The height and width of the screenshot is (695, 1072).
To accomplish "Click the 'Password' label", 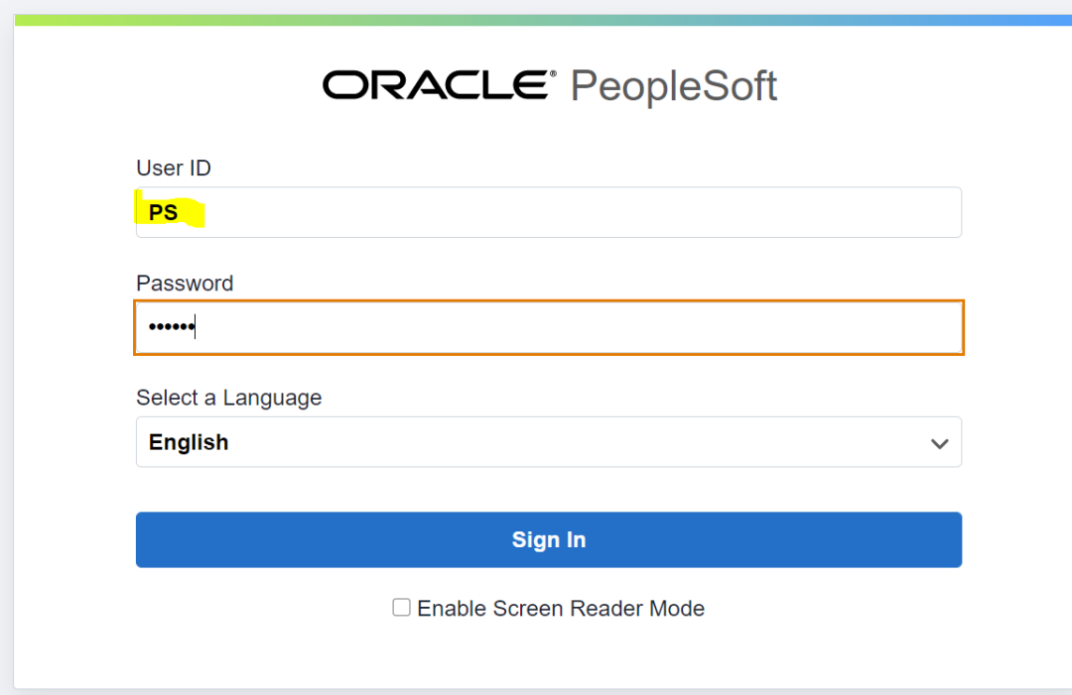I will pos(185,283).
